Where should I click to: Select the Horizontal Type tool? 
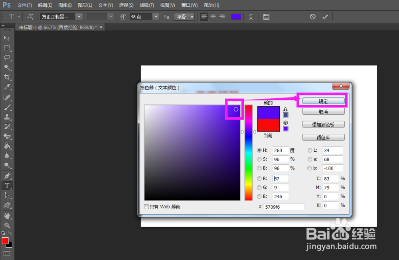pos(7,186)
